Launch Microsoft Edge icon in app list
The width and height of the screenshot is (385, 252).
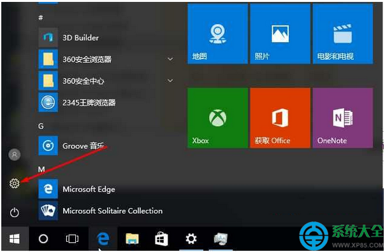48,189
